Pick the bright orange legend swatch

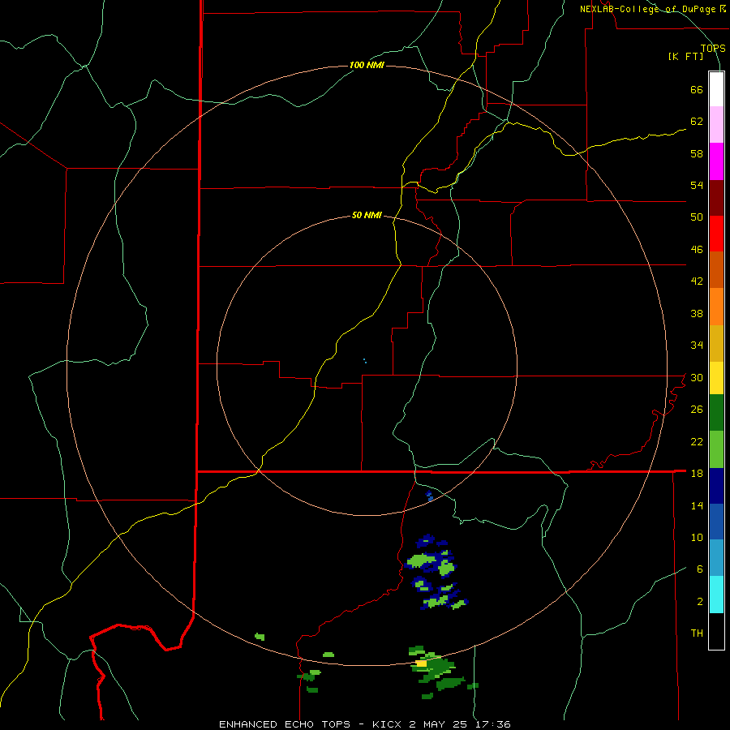click(x=716, y=307)
